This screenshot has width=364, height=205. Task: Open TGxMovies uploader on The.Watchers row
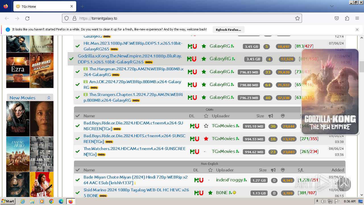pos(224,151)
